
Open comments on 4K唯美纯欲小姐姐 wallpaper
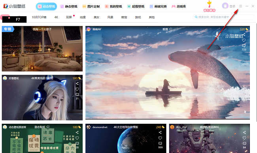(77, 94)
